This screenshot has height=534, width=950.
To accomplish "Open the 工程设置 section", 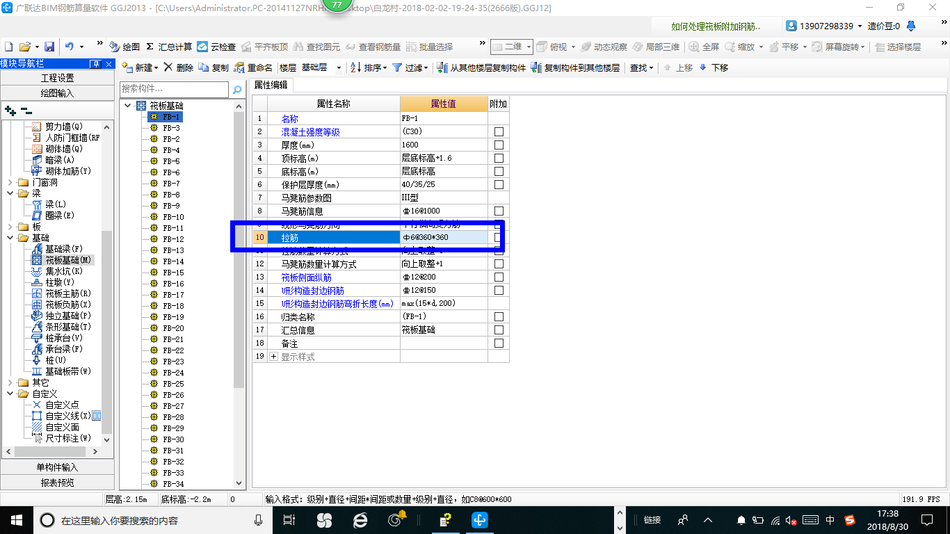I will [57, 78].
